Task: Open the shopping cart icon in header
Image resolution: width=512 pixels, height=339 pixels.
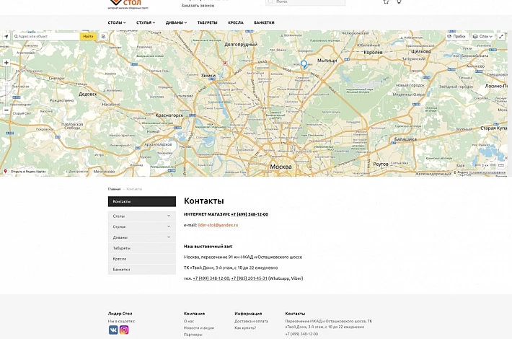Action: click(399, 1)
